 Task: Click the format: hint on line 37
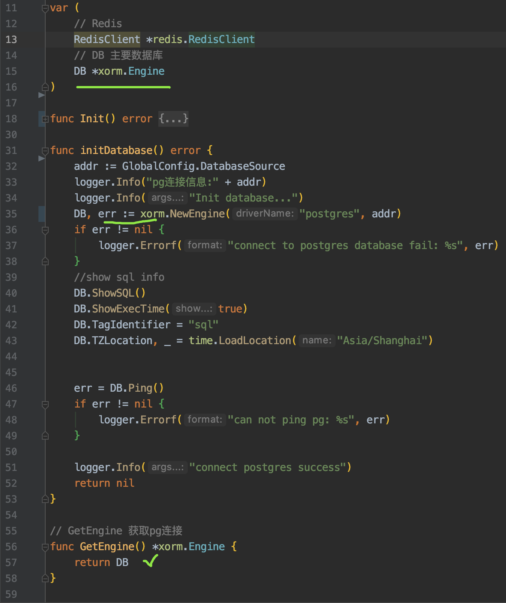tap(205, 246)
